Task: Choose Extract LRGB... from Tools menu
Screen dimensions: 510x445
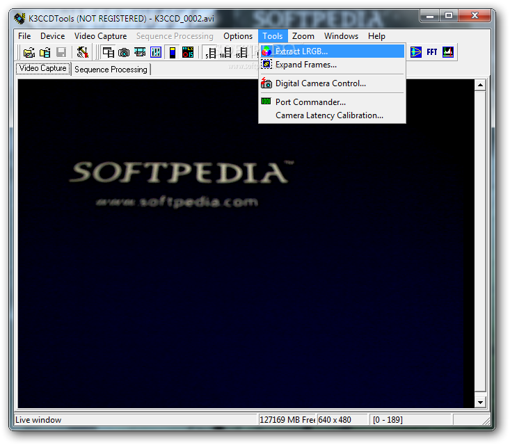Action: [332, 51]
